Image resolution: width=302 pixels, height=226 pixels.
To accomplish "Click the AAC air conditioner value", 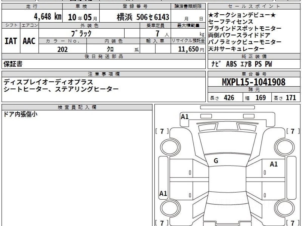I will [29, 41].
